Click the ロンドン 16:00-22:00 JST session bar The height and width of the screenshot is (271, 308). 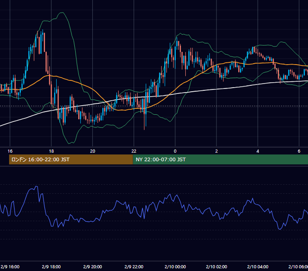tap(71, 159)
